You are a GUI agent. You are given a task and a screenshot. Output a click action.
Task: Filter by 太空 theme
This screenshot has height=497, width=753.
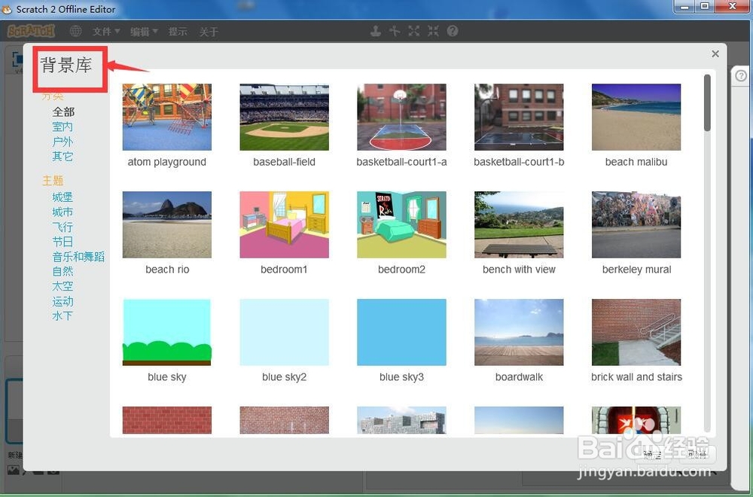point(63,286)
